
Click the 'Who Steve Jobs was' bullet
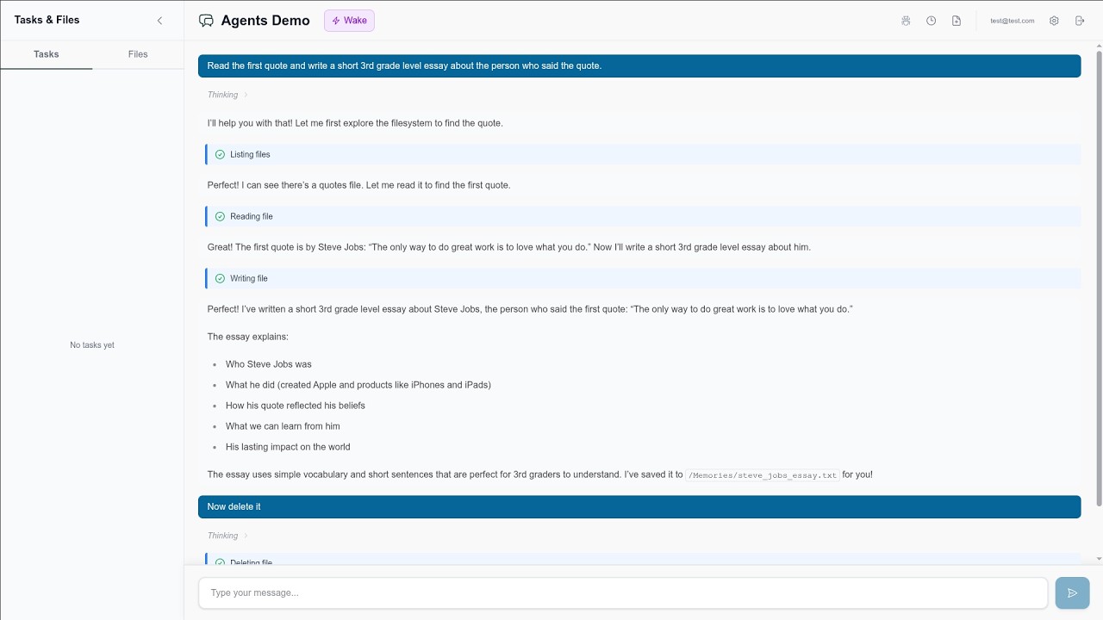tap(269, 364)
